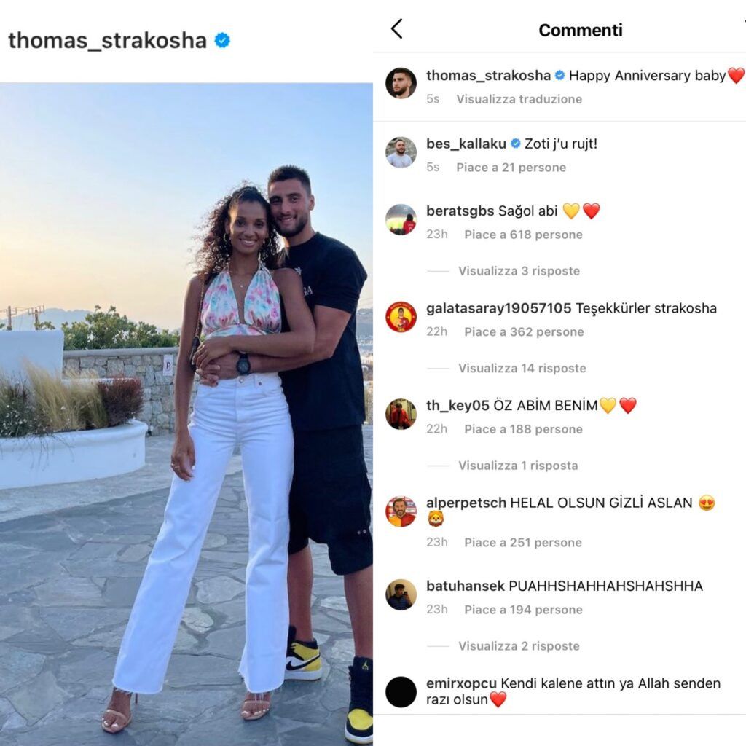Tap the back arrow next to Commenti
The image size is (746, 746).
pyautogui.click(x=397, y=29)
